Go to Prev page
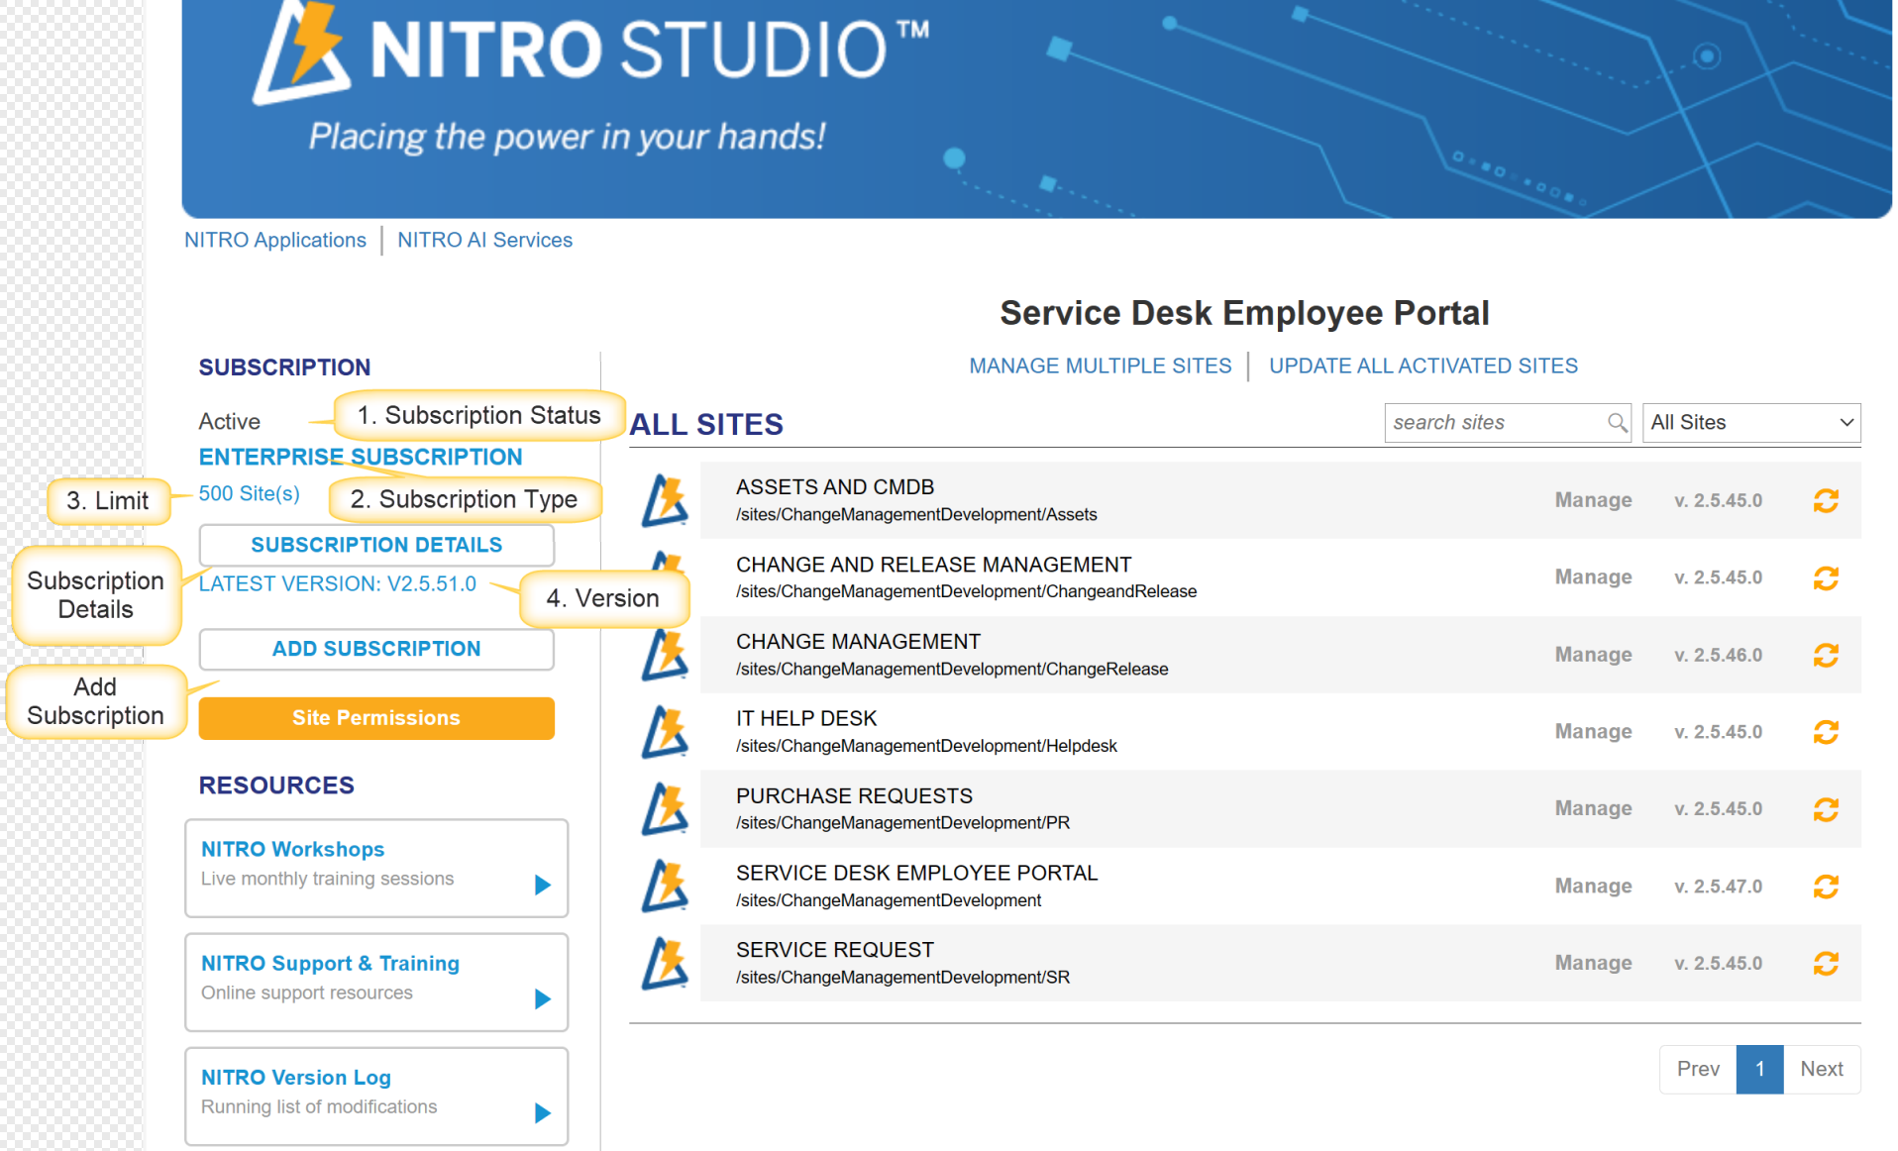This screenshot has height=1151, width=1898. tap(1698, 1069)
